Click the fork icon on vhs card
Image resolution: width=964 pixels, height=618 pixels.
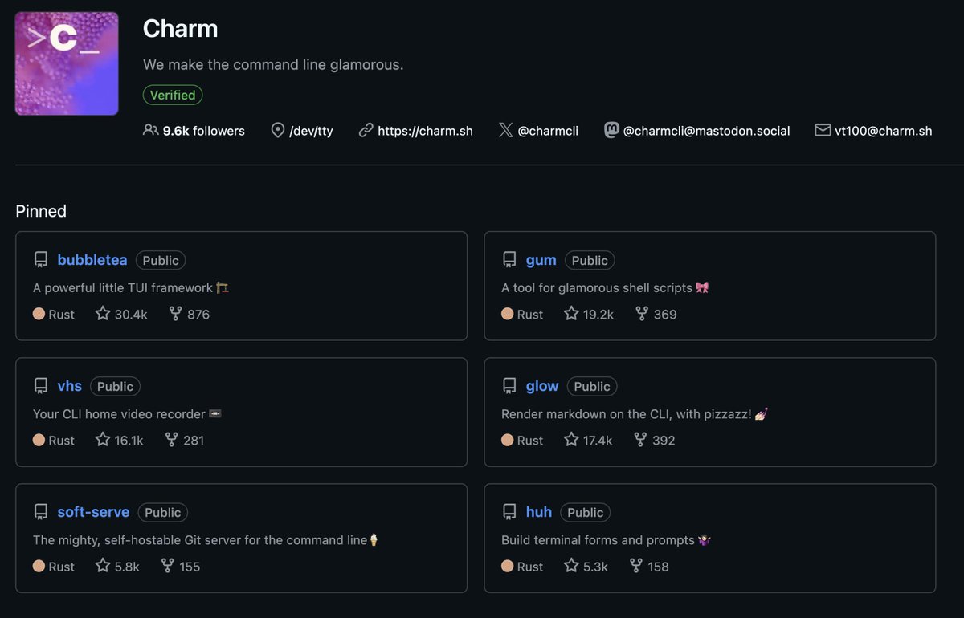pyautogui.click(x=171, y=440)
